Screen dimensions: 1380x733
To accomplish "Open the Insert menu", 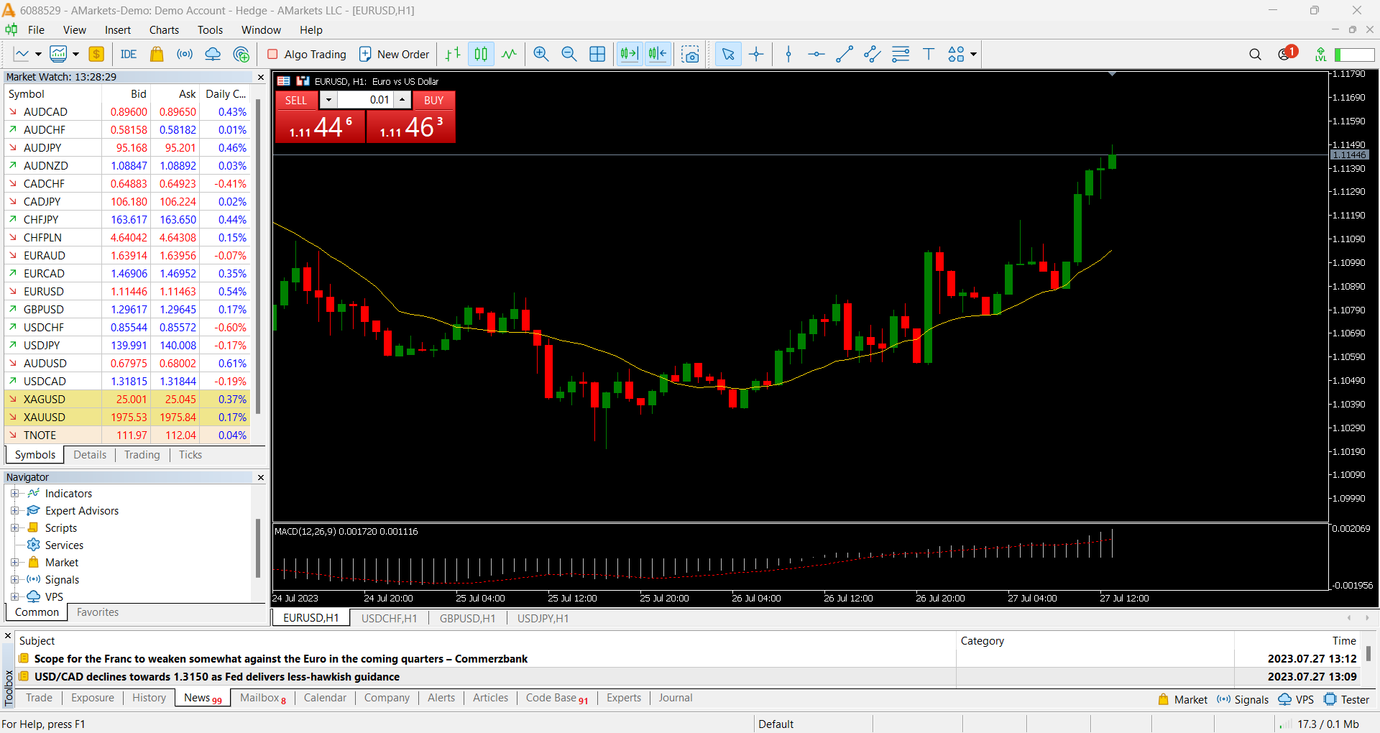I will 118,30.
